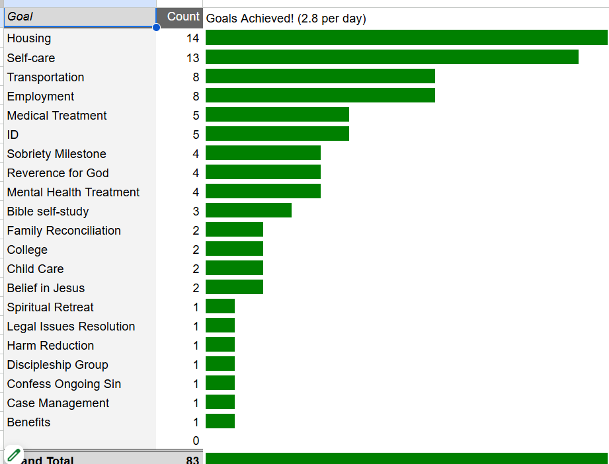This screenshot has height=464, width=609.
Task: Select the Medical Treatment row's green bar
Action: point(277,114)
